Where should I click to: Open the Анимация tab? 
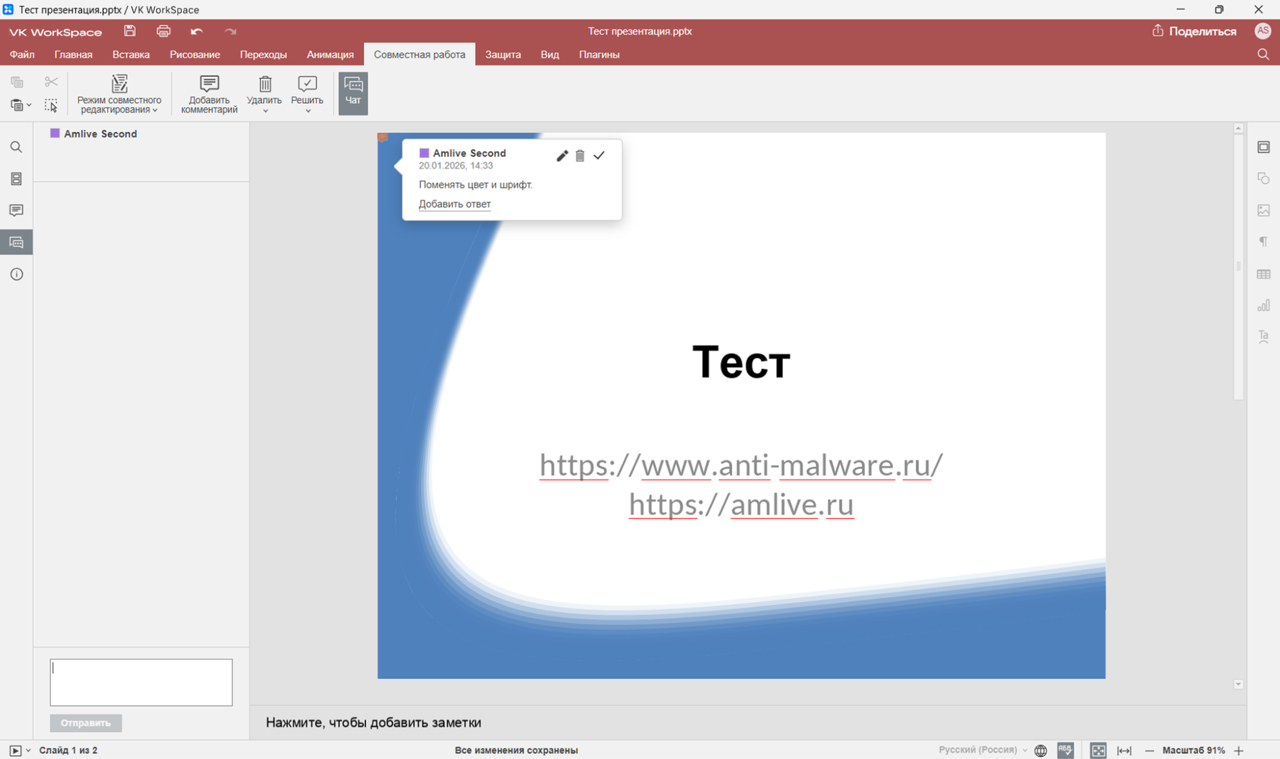[x=330, y=54]
